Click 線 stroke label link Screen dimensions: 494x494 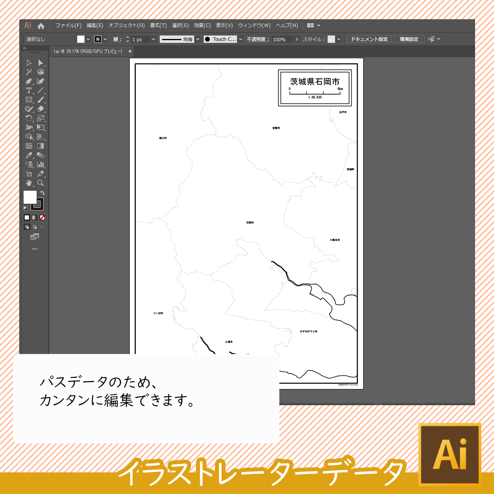coord(117,39)
